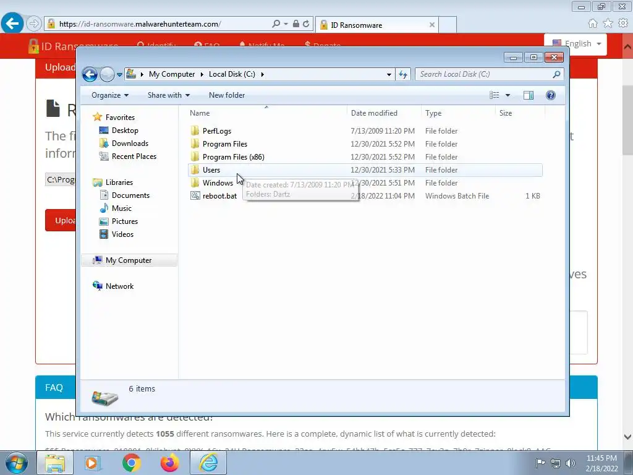Expand address bar previous locations dropdown
This screenshot has height=475, width=633.
[x=389, y=74]
